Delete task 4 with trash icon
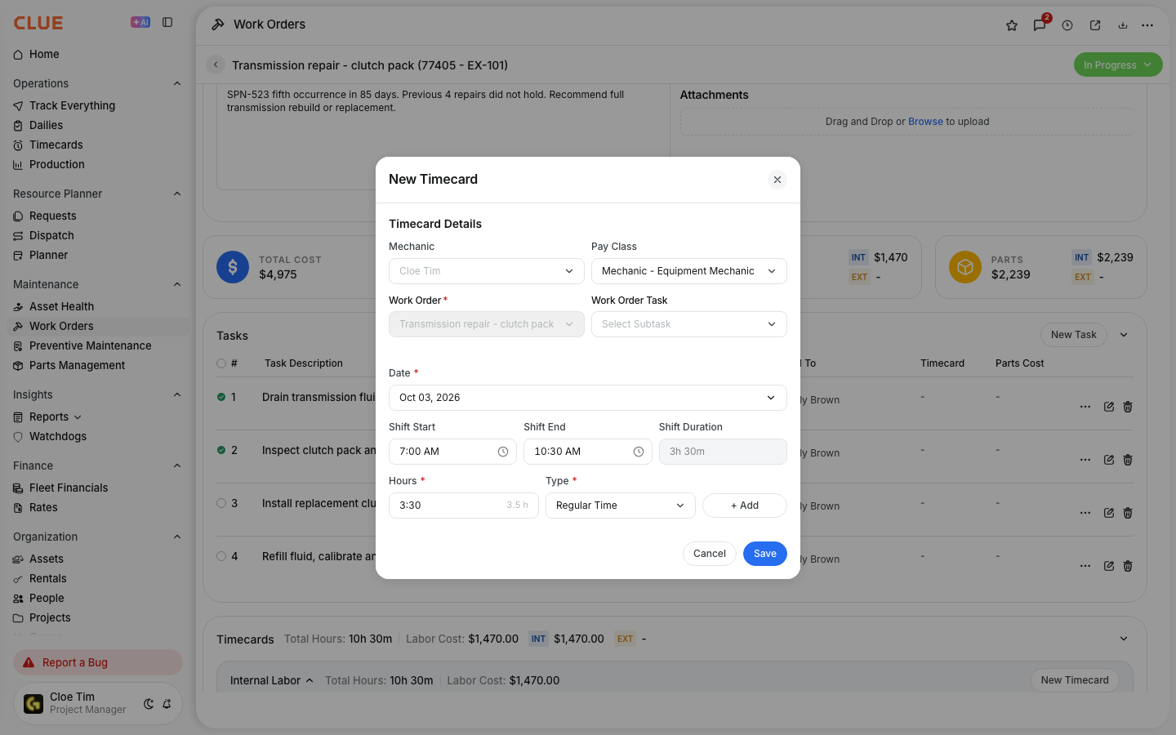The image size is (1176, 735). click(1128, 566)
